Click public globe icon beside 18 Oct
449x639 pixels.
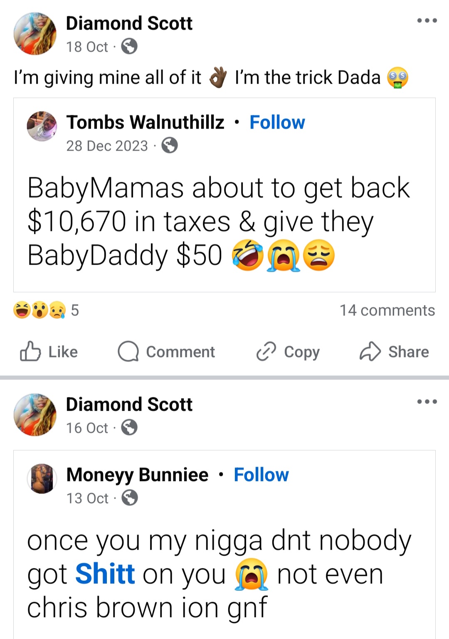pyautogui.click(x=129, y=47)
